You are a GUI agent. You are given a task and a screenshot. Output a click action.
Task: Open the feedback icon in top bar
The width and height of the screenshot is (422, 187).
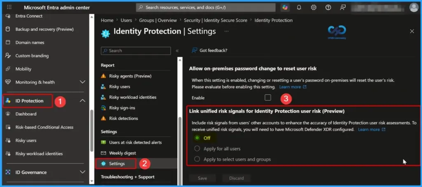(342, 7)
